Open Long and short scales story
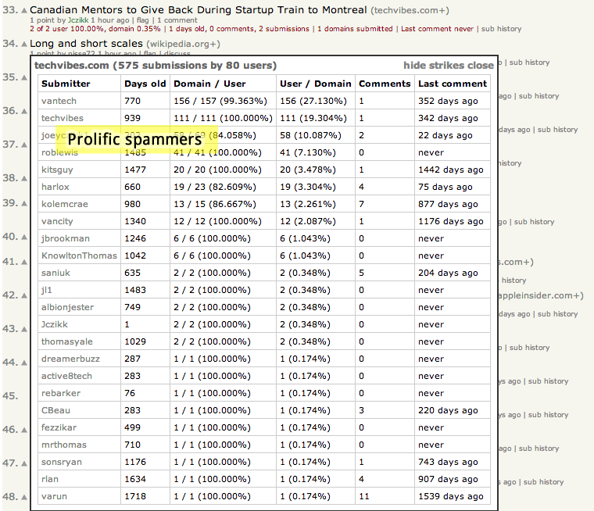This screenshot has width=594, height=511. tap(87, 44)
